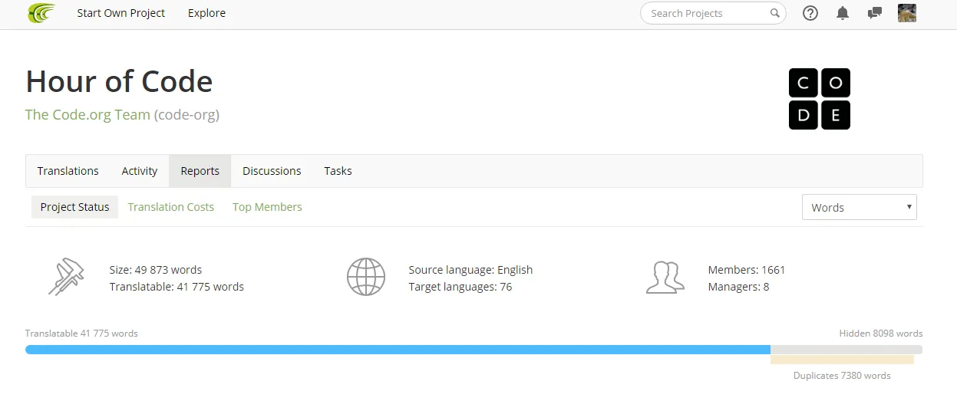Click 'Translatable 41 775 words' bar label
The width and height of the screenshot is (957, 401).
click(x=81, y=334)
